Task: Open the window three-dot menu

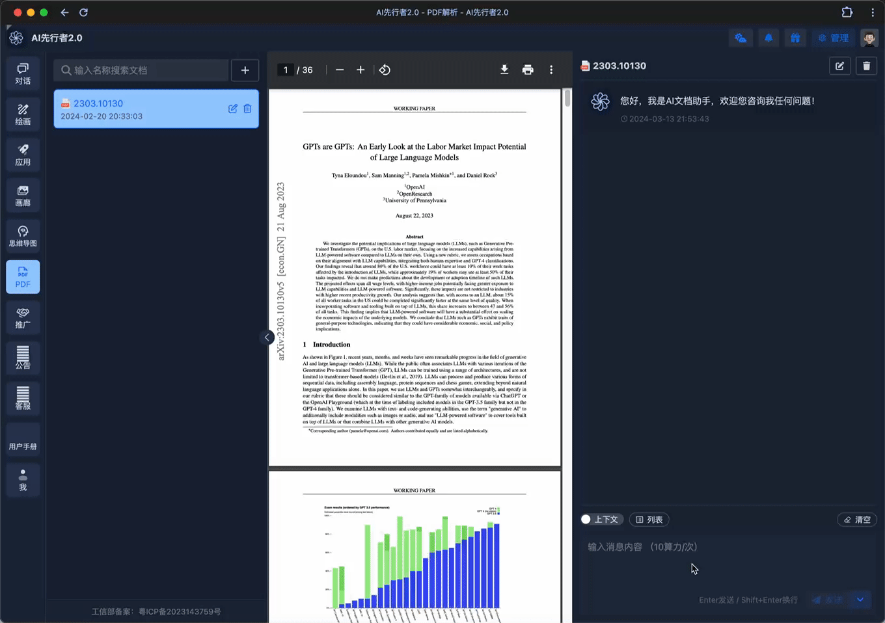Action: point(873,12)
